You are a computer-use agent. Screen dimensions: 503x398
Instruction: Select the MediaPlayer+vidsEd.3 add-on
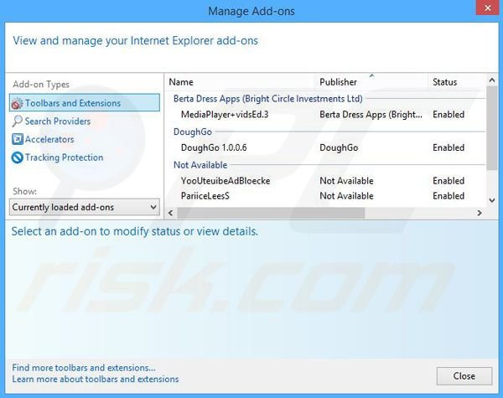326,115
